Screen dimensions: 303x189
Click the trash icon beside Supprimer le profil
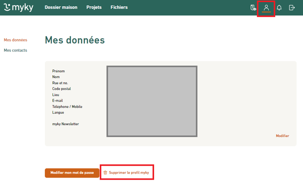(105, 173)
